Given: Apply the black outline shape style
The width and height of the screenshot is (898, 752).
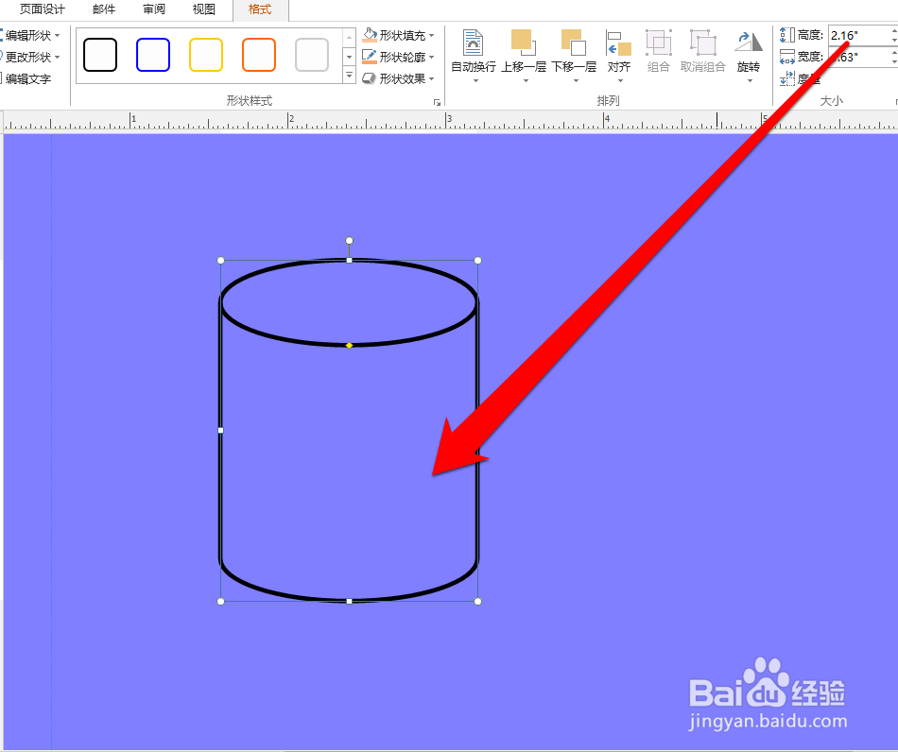Looking at the screenshot, I should click(x=100, y=55).
